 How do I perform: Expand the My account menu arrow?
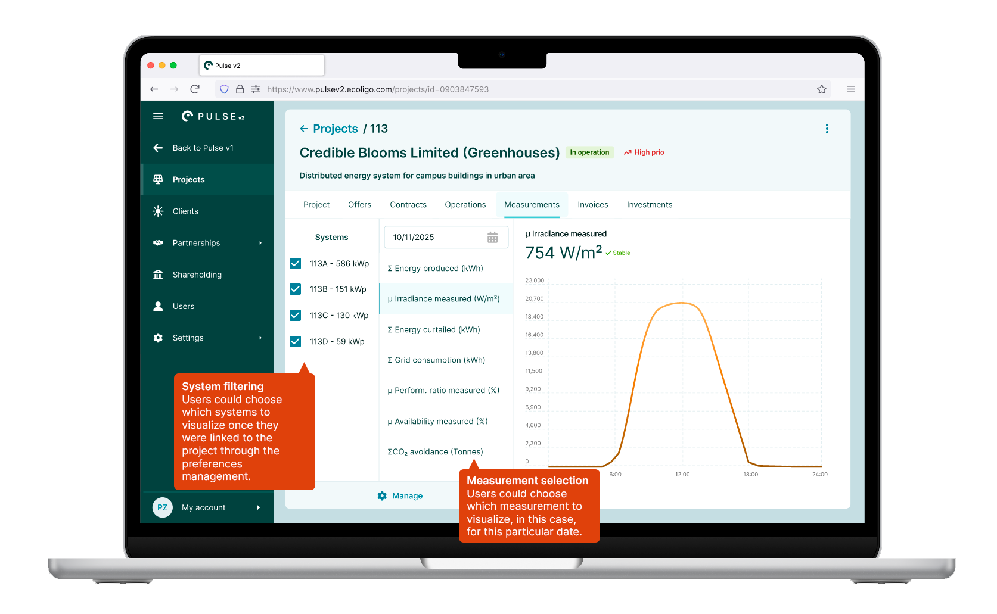point(258,507)
